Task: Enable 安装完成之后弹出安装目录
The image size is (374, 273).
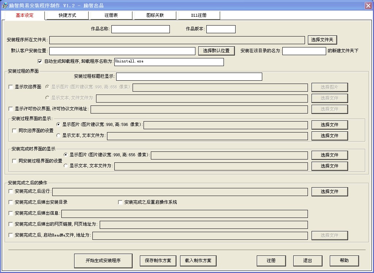Action: 11,202
